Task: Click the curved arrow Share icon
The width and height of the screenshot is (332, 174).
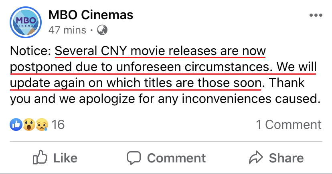Action: click(255, 158)
